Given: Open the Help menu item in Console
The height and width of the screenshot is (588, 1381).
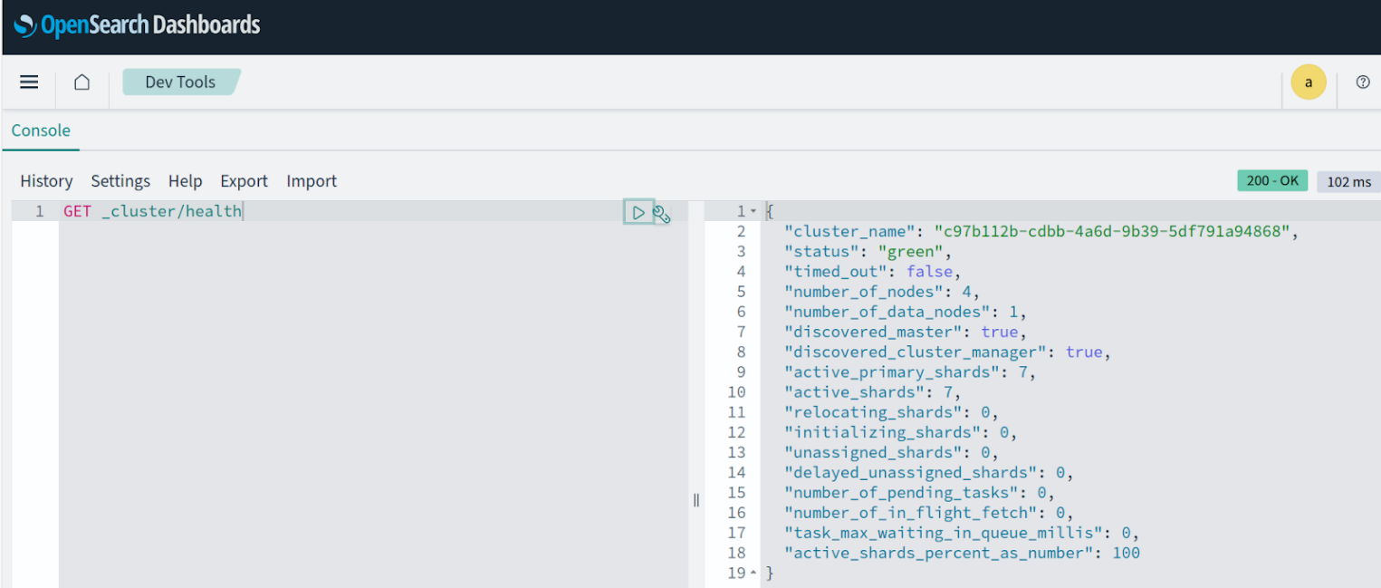Looking at the screenshot, I should [x=185, y=181].
